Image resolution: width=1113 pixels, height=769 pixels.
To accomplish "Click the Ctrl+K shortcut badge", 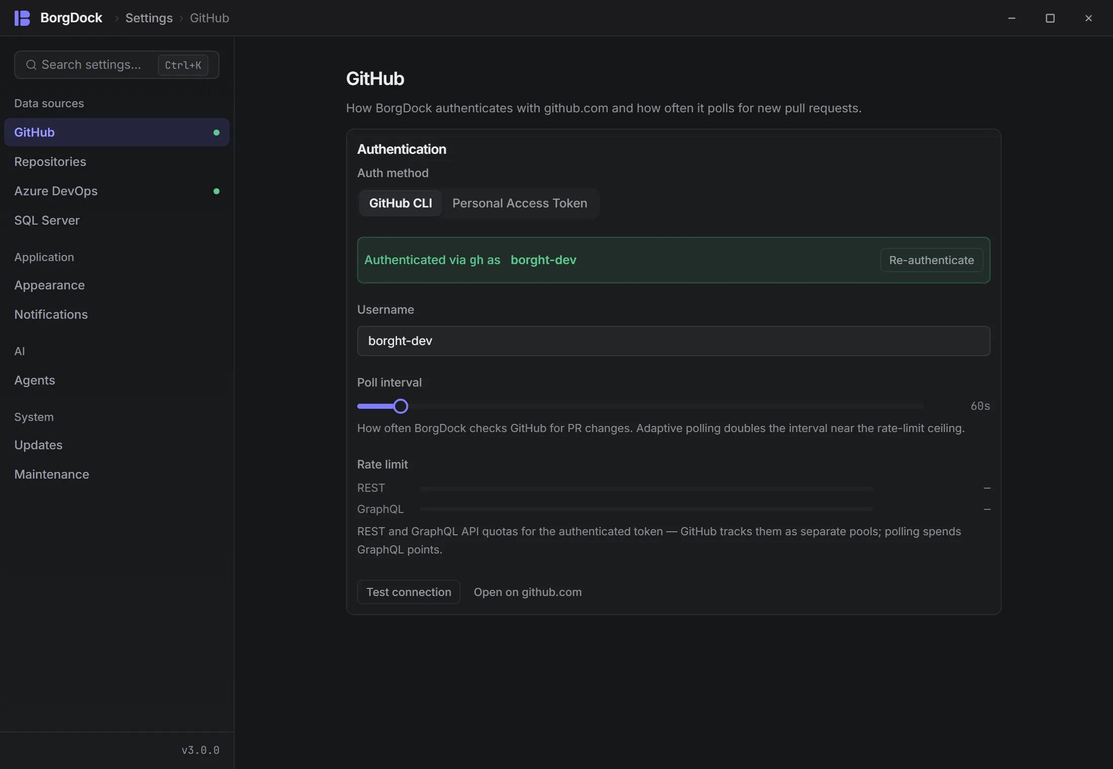I will 183,65.
